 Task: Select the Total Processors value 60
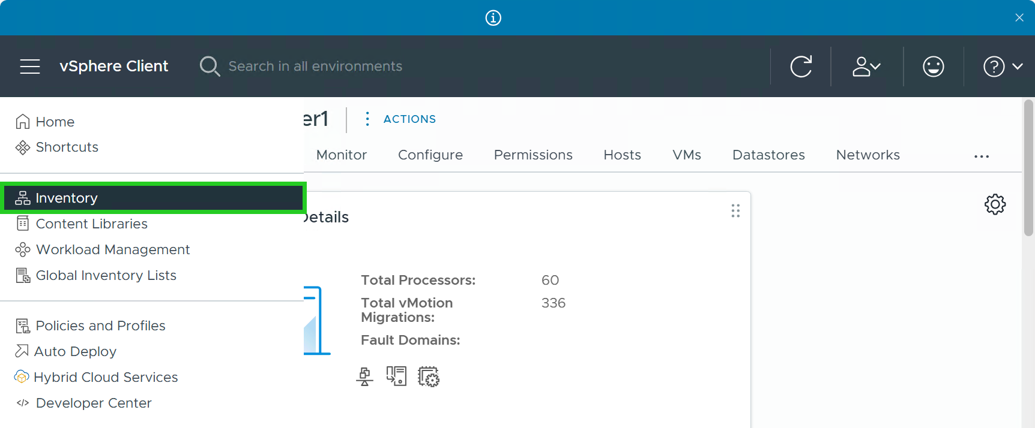[x=550, y=281]
